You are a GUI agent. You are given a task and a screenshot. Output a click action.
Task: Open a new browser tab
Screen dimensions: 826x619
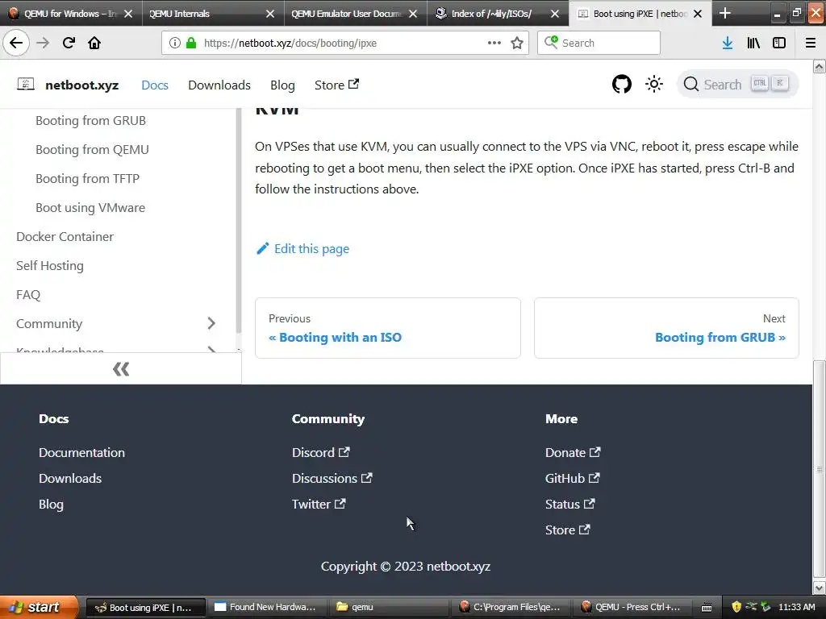click(725, 13)
